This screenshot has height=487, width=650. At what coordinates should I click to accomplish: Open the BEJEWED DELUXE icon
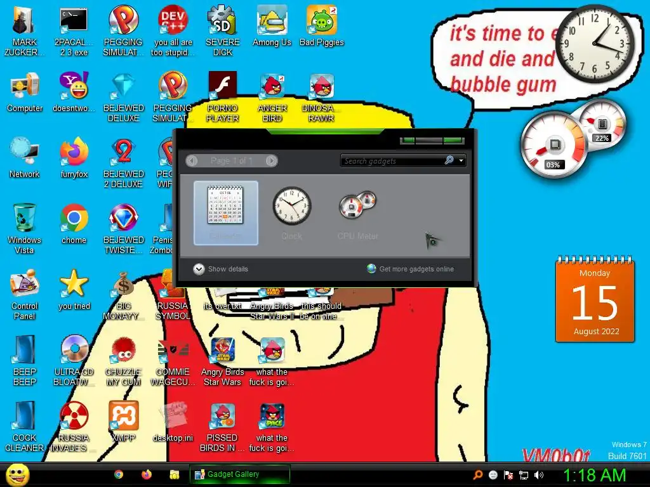pyautogui.click(x=124, y=97)
